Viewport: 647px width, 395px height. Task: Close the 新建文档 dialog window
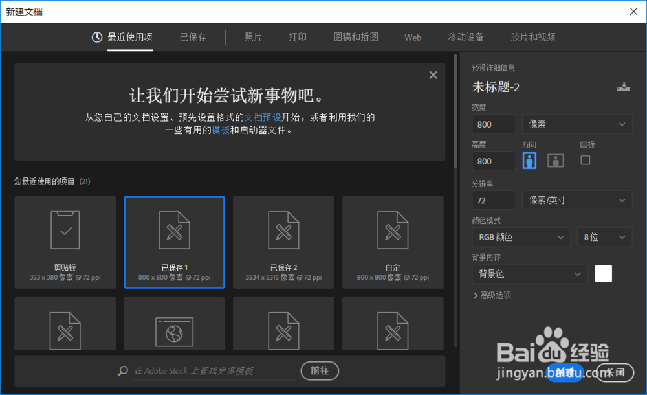634,12
